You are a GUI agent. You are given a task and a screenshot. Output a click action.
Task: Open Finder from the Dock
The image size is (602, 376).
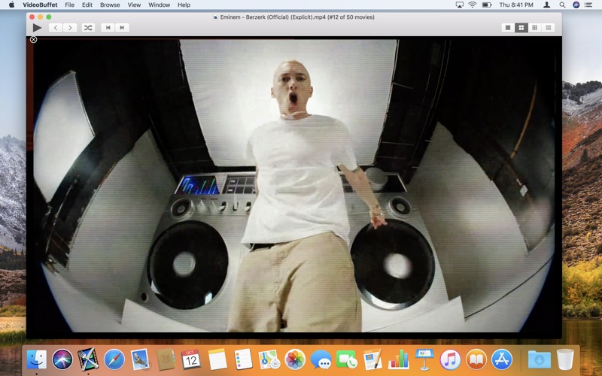[x=36, y=360]
